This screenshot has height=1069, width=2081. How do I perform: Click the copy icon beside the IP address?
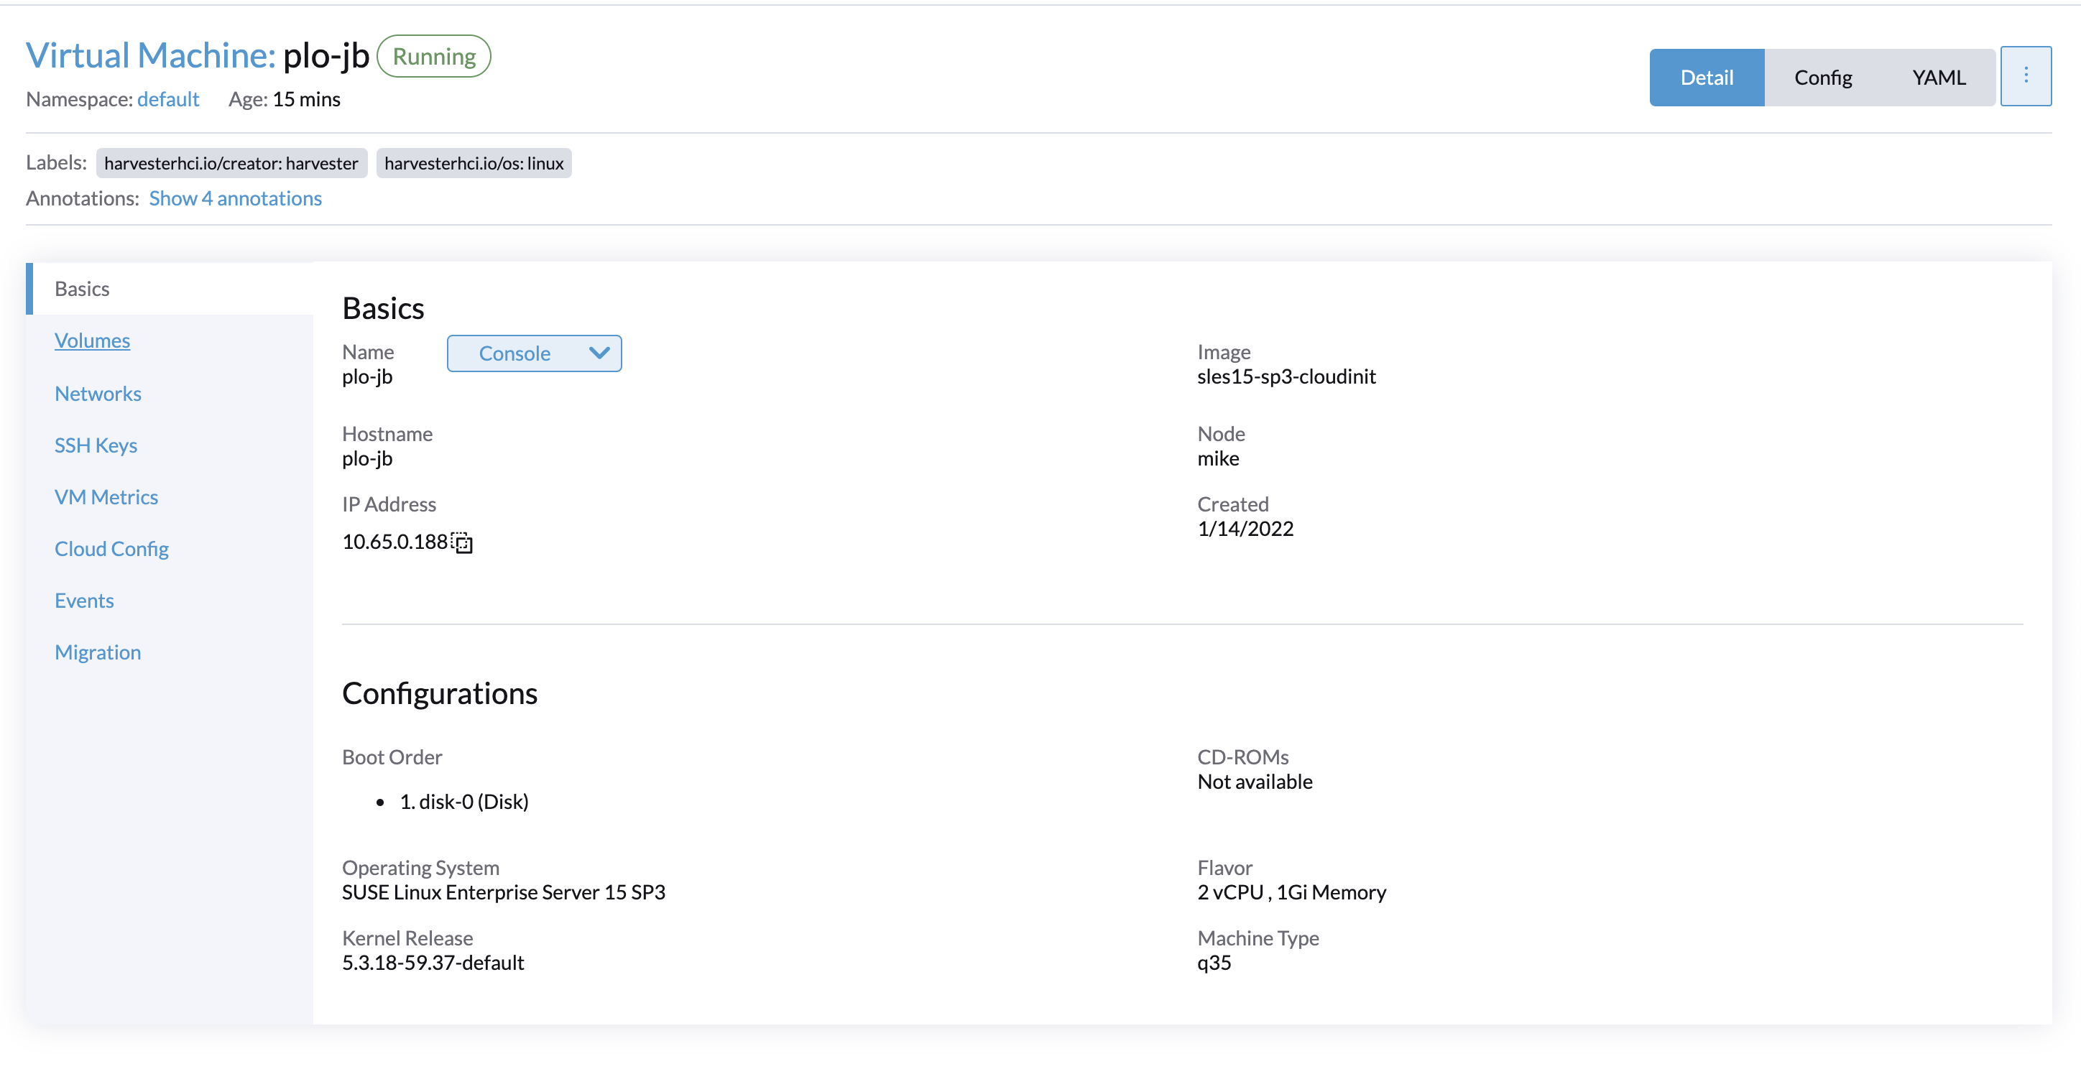461,543
